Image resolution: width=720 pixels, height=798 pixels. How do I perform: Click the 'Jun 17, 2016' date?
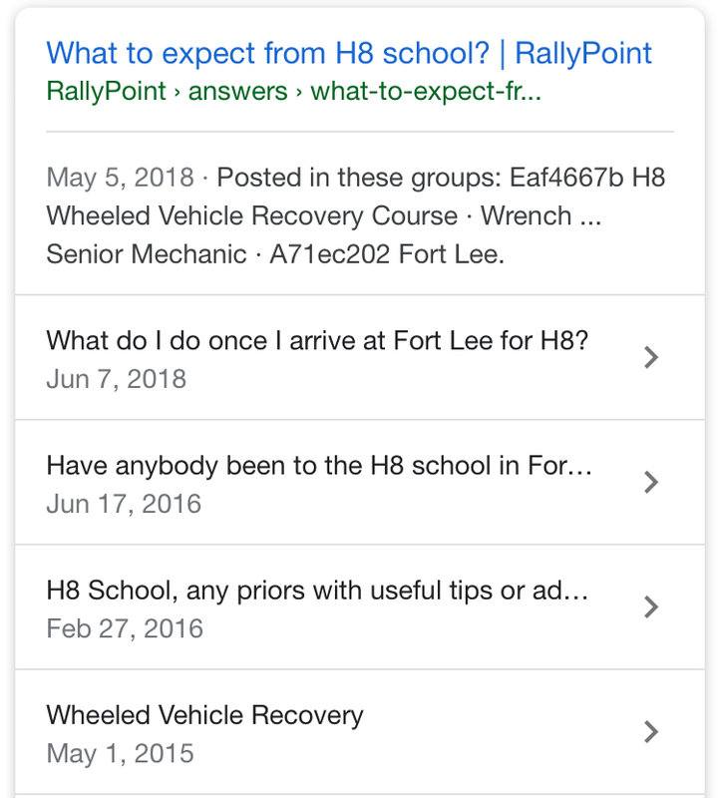click(124, 505)
